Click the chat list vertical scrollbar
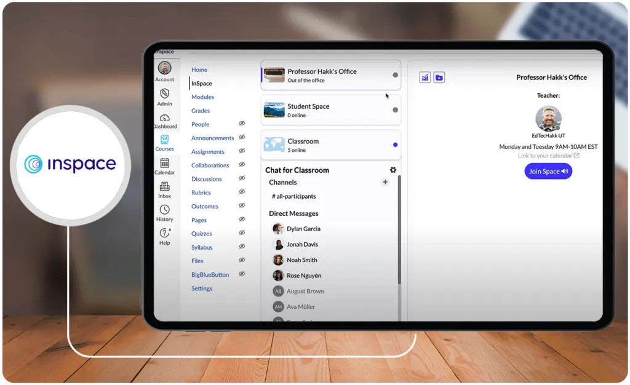This screenshot has width=630, height=385. click(399, 229)
